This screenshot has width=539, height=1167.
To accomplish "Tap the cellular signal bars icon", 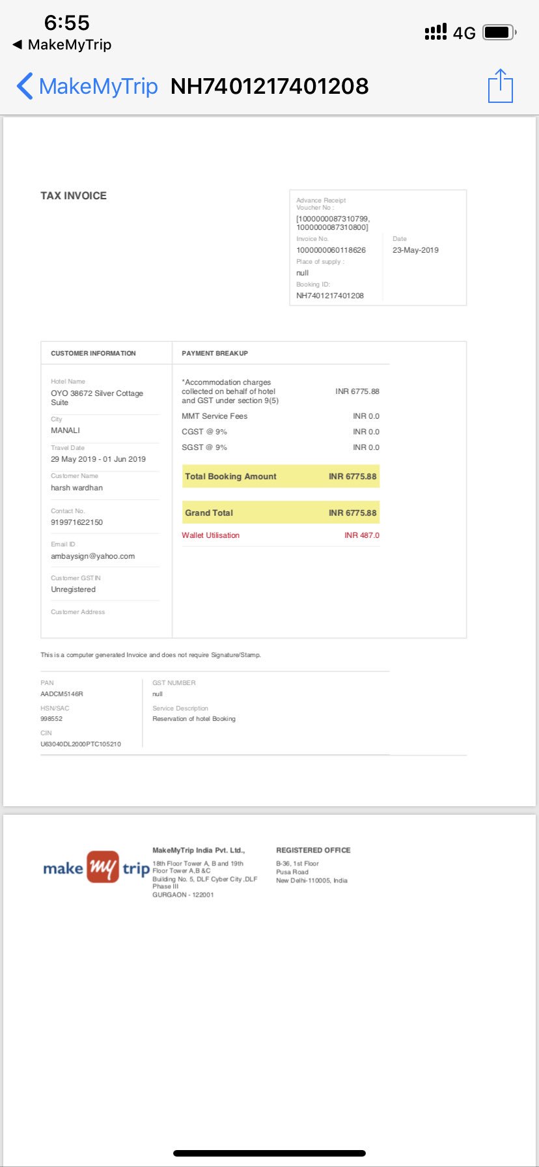I will tap(435, 32).
